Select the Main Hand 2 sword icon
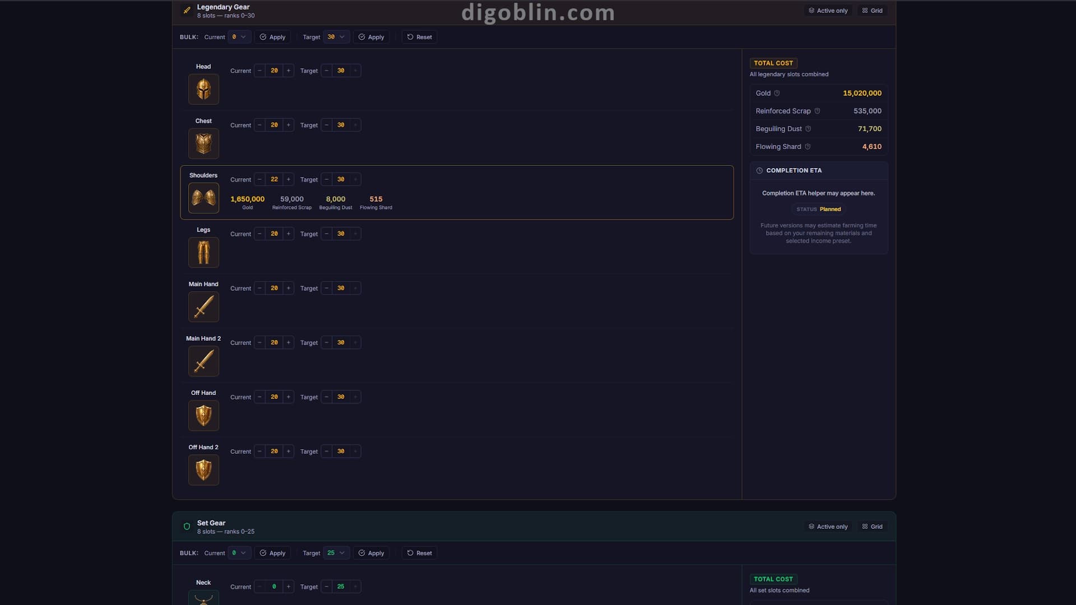This screenshot has width=1076, height=605. click(203, 361)
